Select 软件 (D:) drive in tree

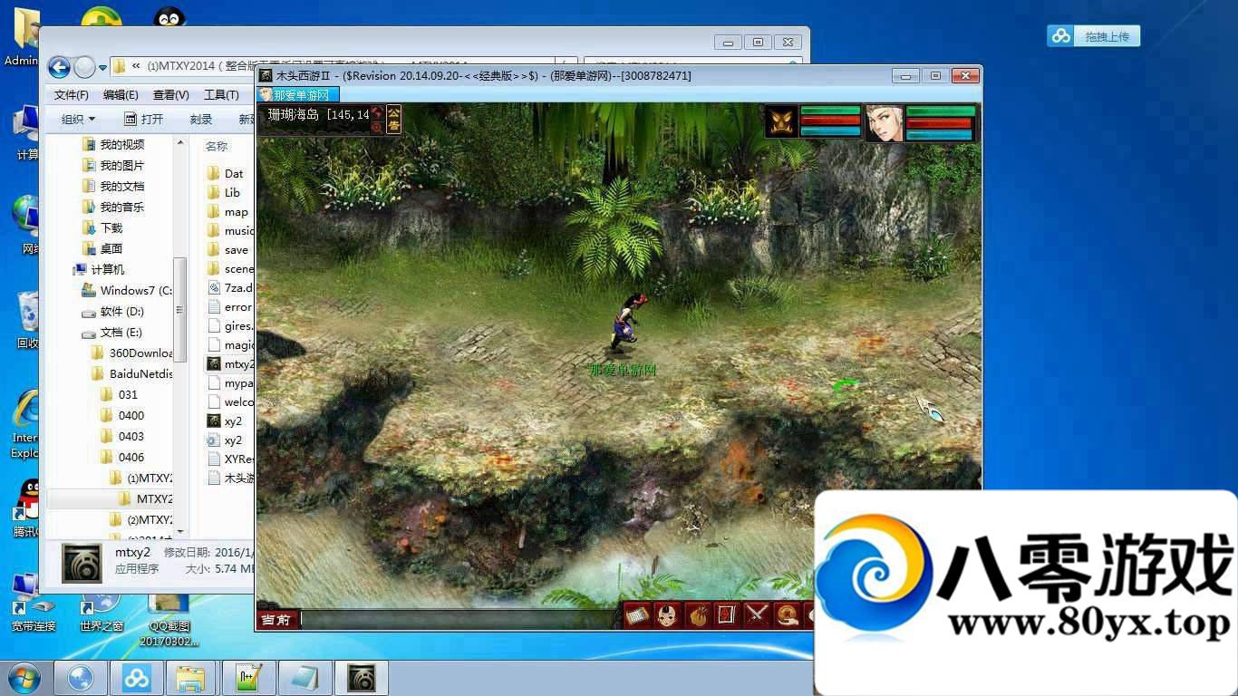click(112, 311)
